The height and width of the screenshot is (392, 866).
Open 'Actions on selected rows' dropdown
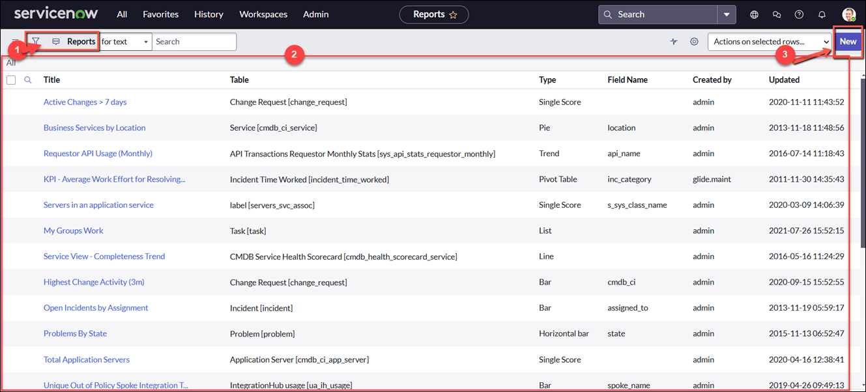(770, 42)
